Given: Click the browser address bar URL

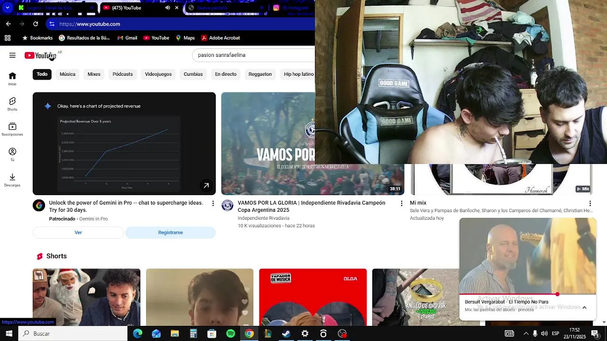Looking at the screenshot, I should (x=90, y=24).
